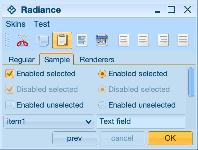The image size is (198, 150).
Task: Select the justify text alignment icon
Action: pyautogui.click(x=183, y=40)
